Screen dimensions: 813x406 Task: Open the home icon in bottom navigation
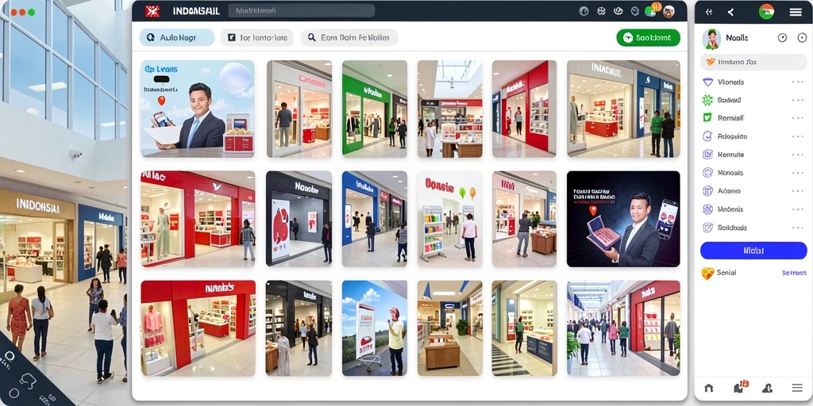click(708, 387)
